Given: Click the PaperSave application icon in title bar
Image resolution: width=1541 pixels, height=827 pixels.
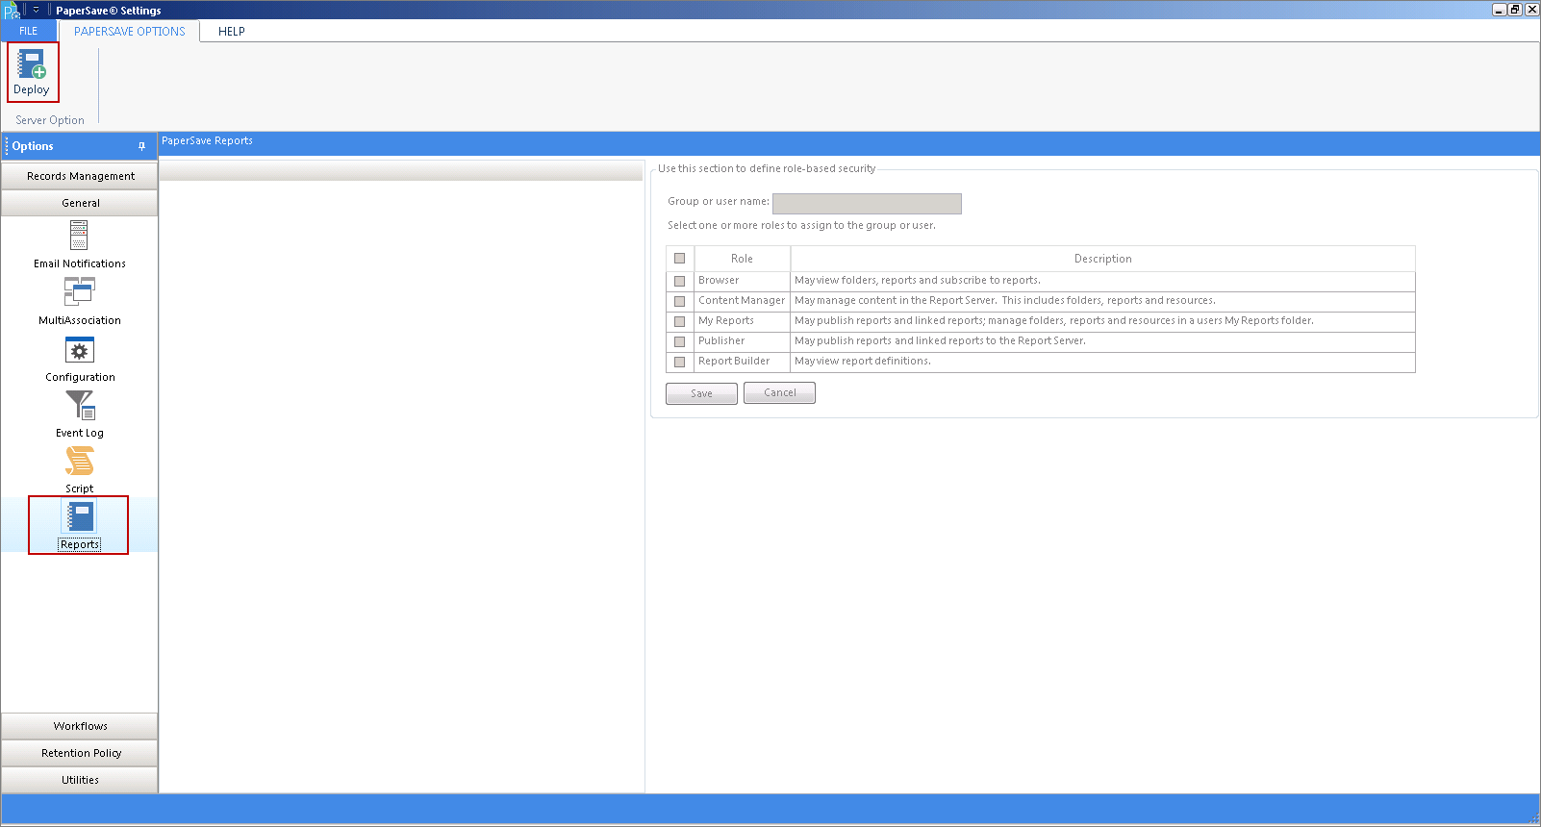Looking at the screenshot, I should [11, 10].
